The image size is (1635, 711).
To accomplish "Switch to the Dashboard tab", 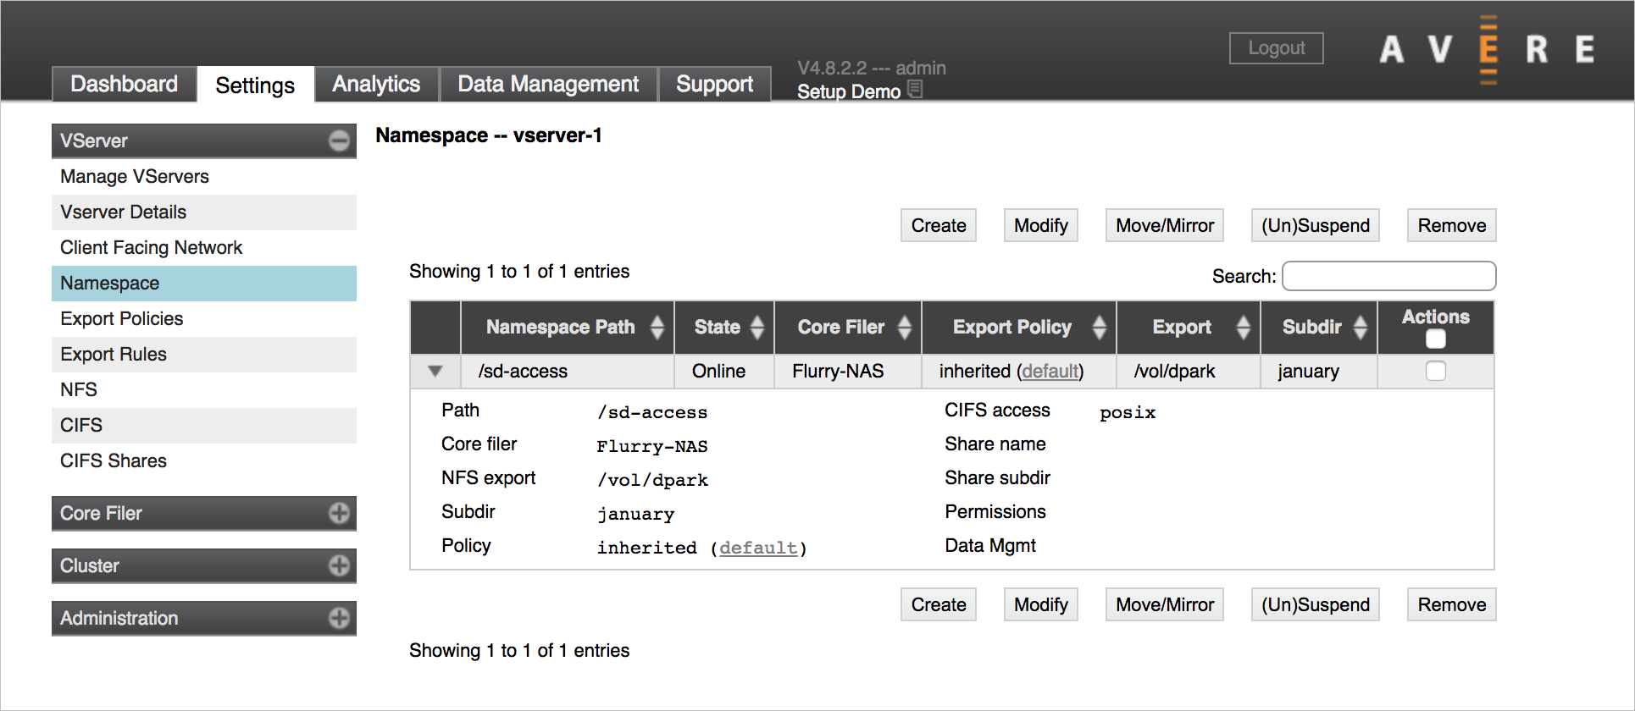I will tap(124, 84).
